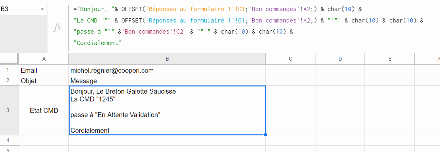Select column B header
This screenshot has width=440, height=152.
[167, 59]
